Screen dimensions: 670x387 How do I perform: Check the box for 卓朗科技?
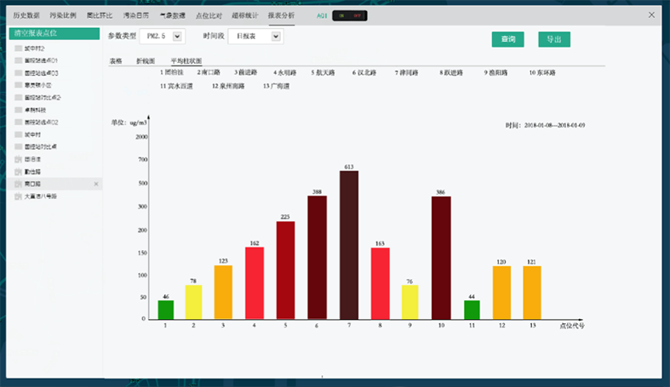(19, 110)
